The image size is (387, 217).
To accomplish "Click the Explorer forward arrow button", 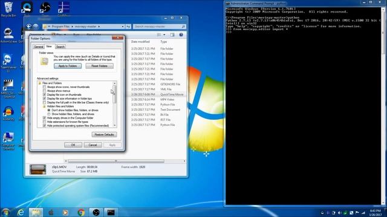I will coord(36,27).
